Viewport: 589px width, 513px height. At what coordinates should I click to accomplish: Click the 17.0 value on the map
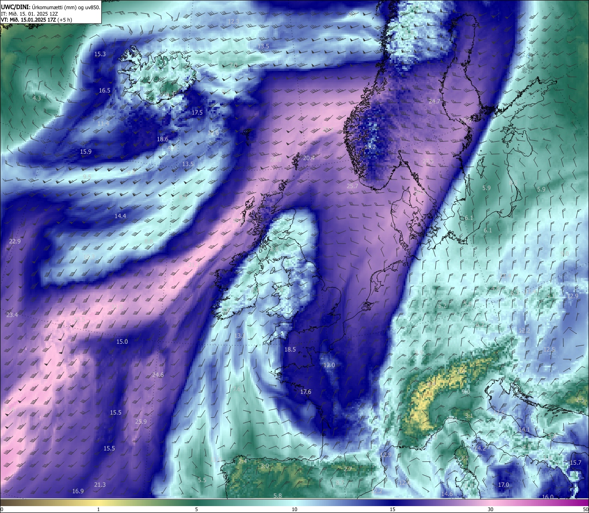(503, 485)
